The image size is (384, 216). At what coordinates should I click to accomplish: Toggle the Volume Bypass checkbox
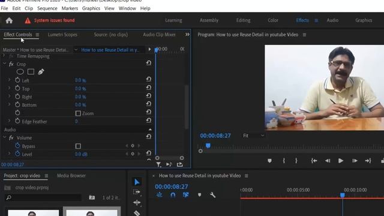click(x=78, y=146)
